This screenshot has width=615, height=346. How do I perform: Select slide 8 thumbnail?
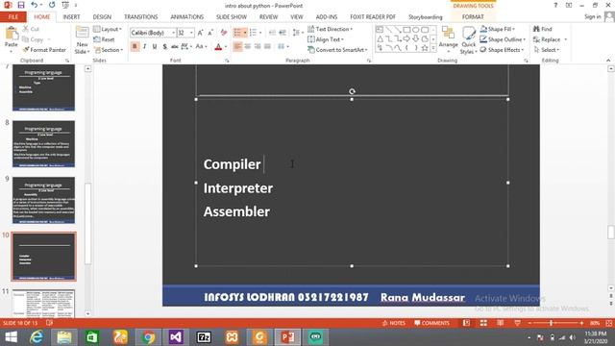(43, 144)
